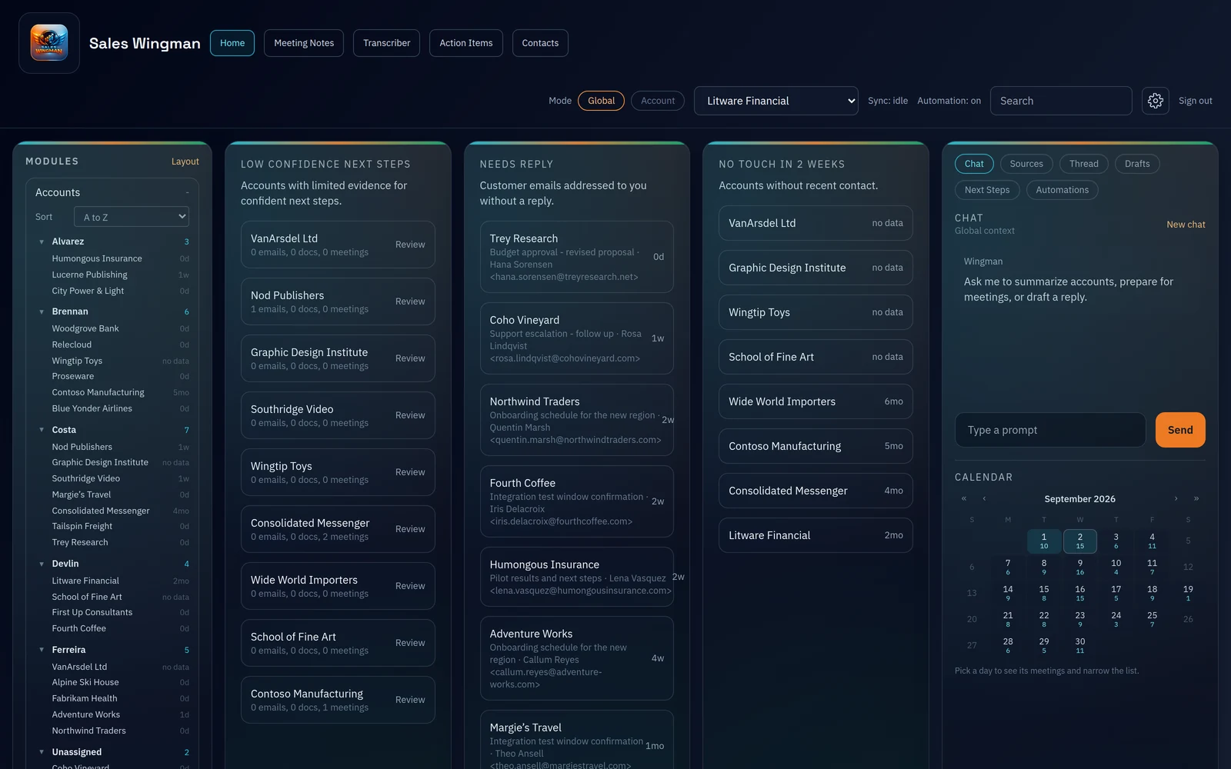Open the Action Items tab

pyautogui.click(x=466, y=43)
